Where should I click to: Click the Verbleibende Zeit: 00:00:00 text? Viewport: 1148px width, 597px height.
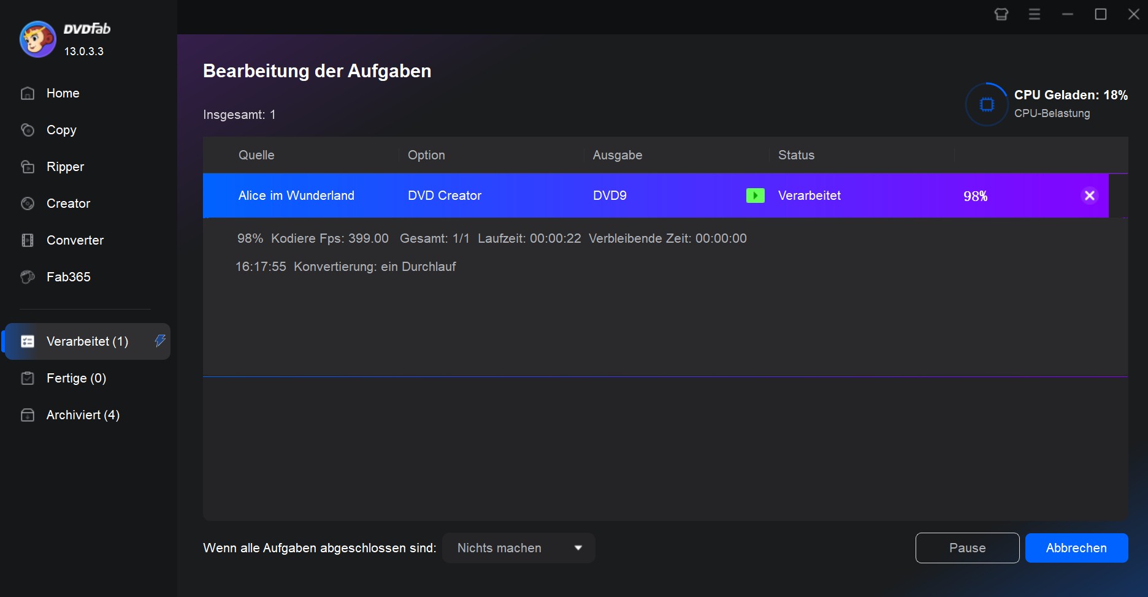click(x=668, y=238)
